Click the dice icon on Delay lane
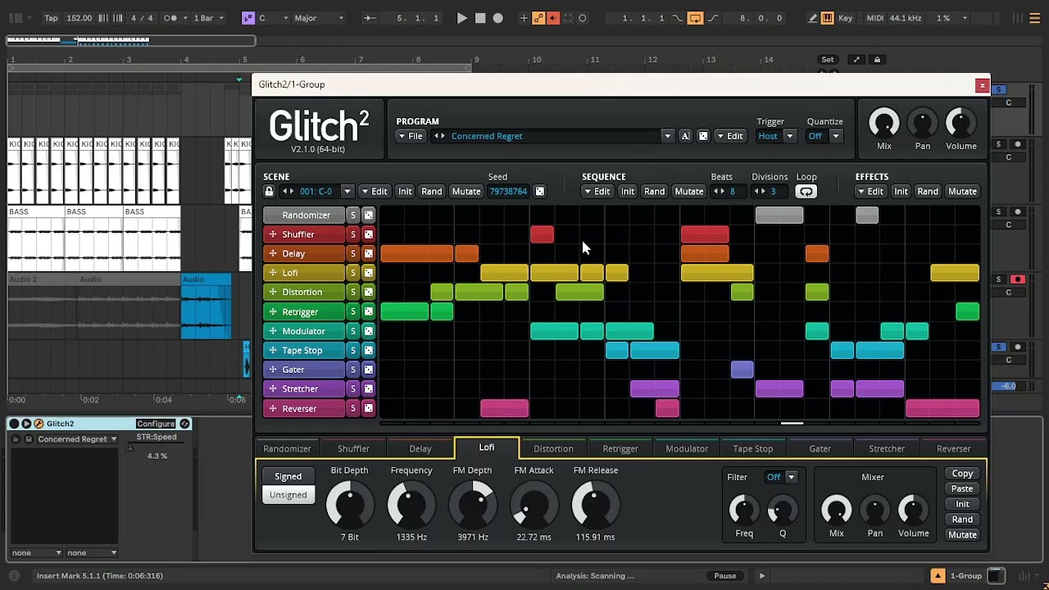 (369, 254)
